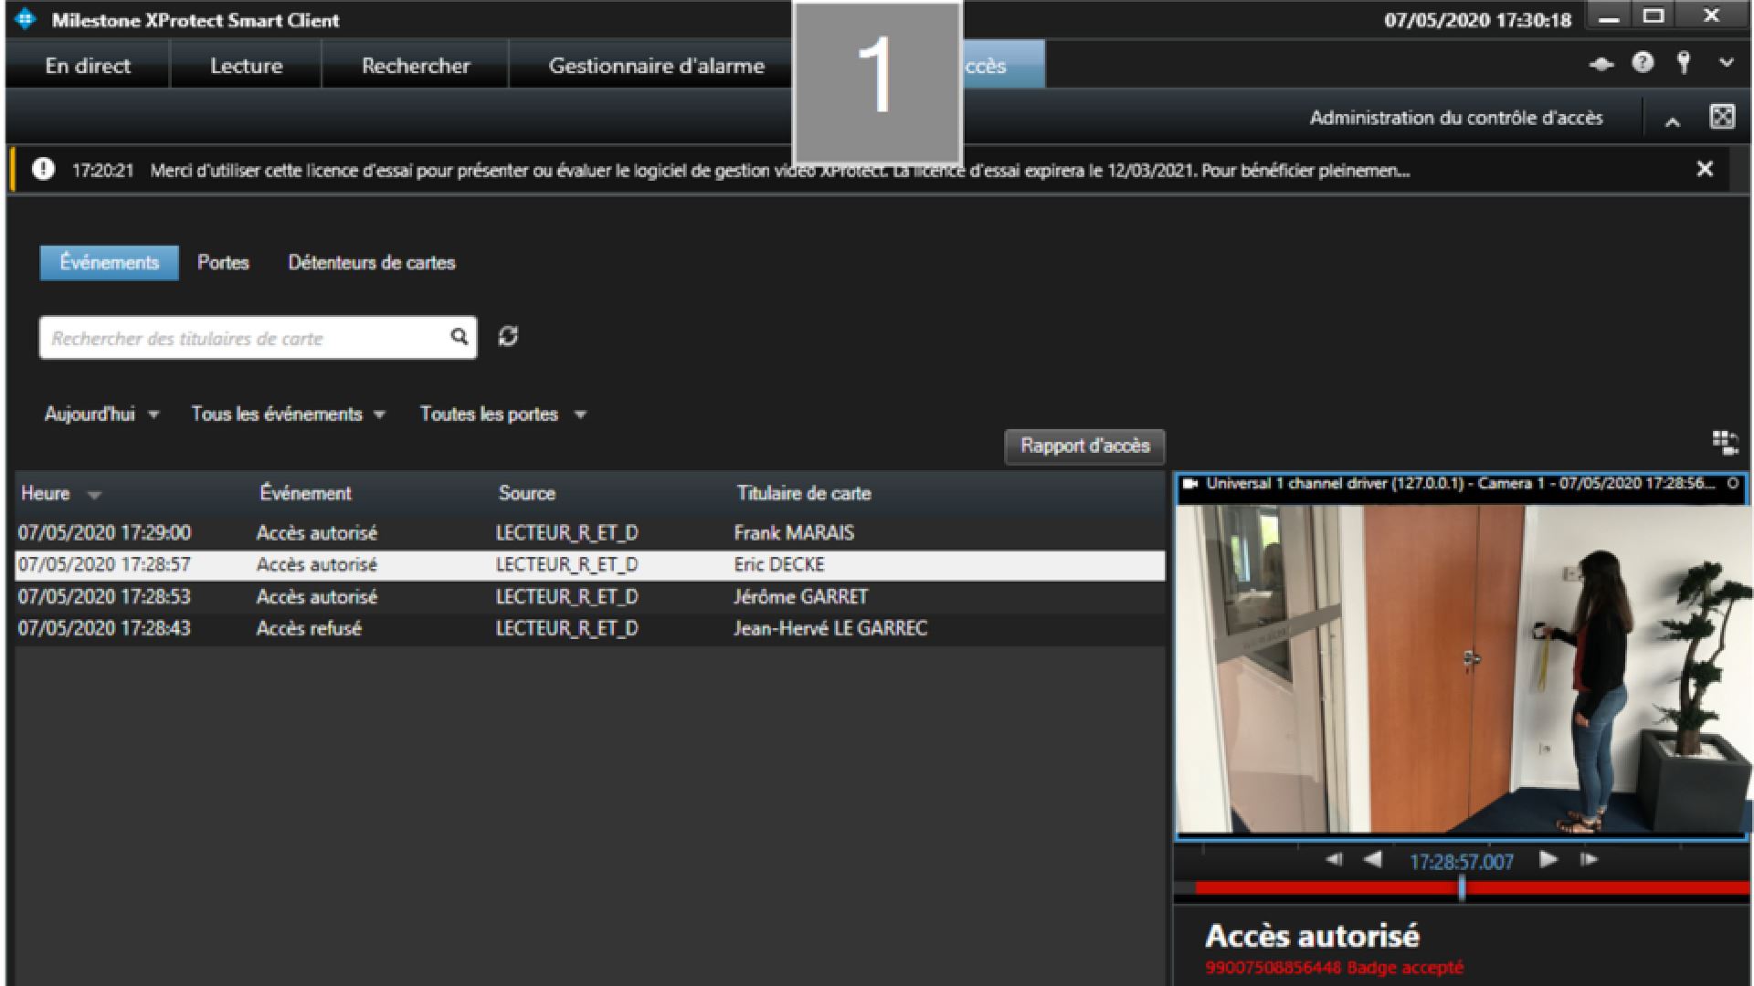Step to next frame in playback

pos(1589,859)
